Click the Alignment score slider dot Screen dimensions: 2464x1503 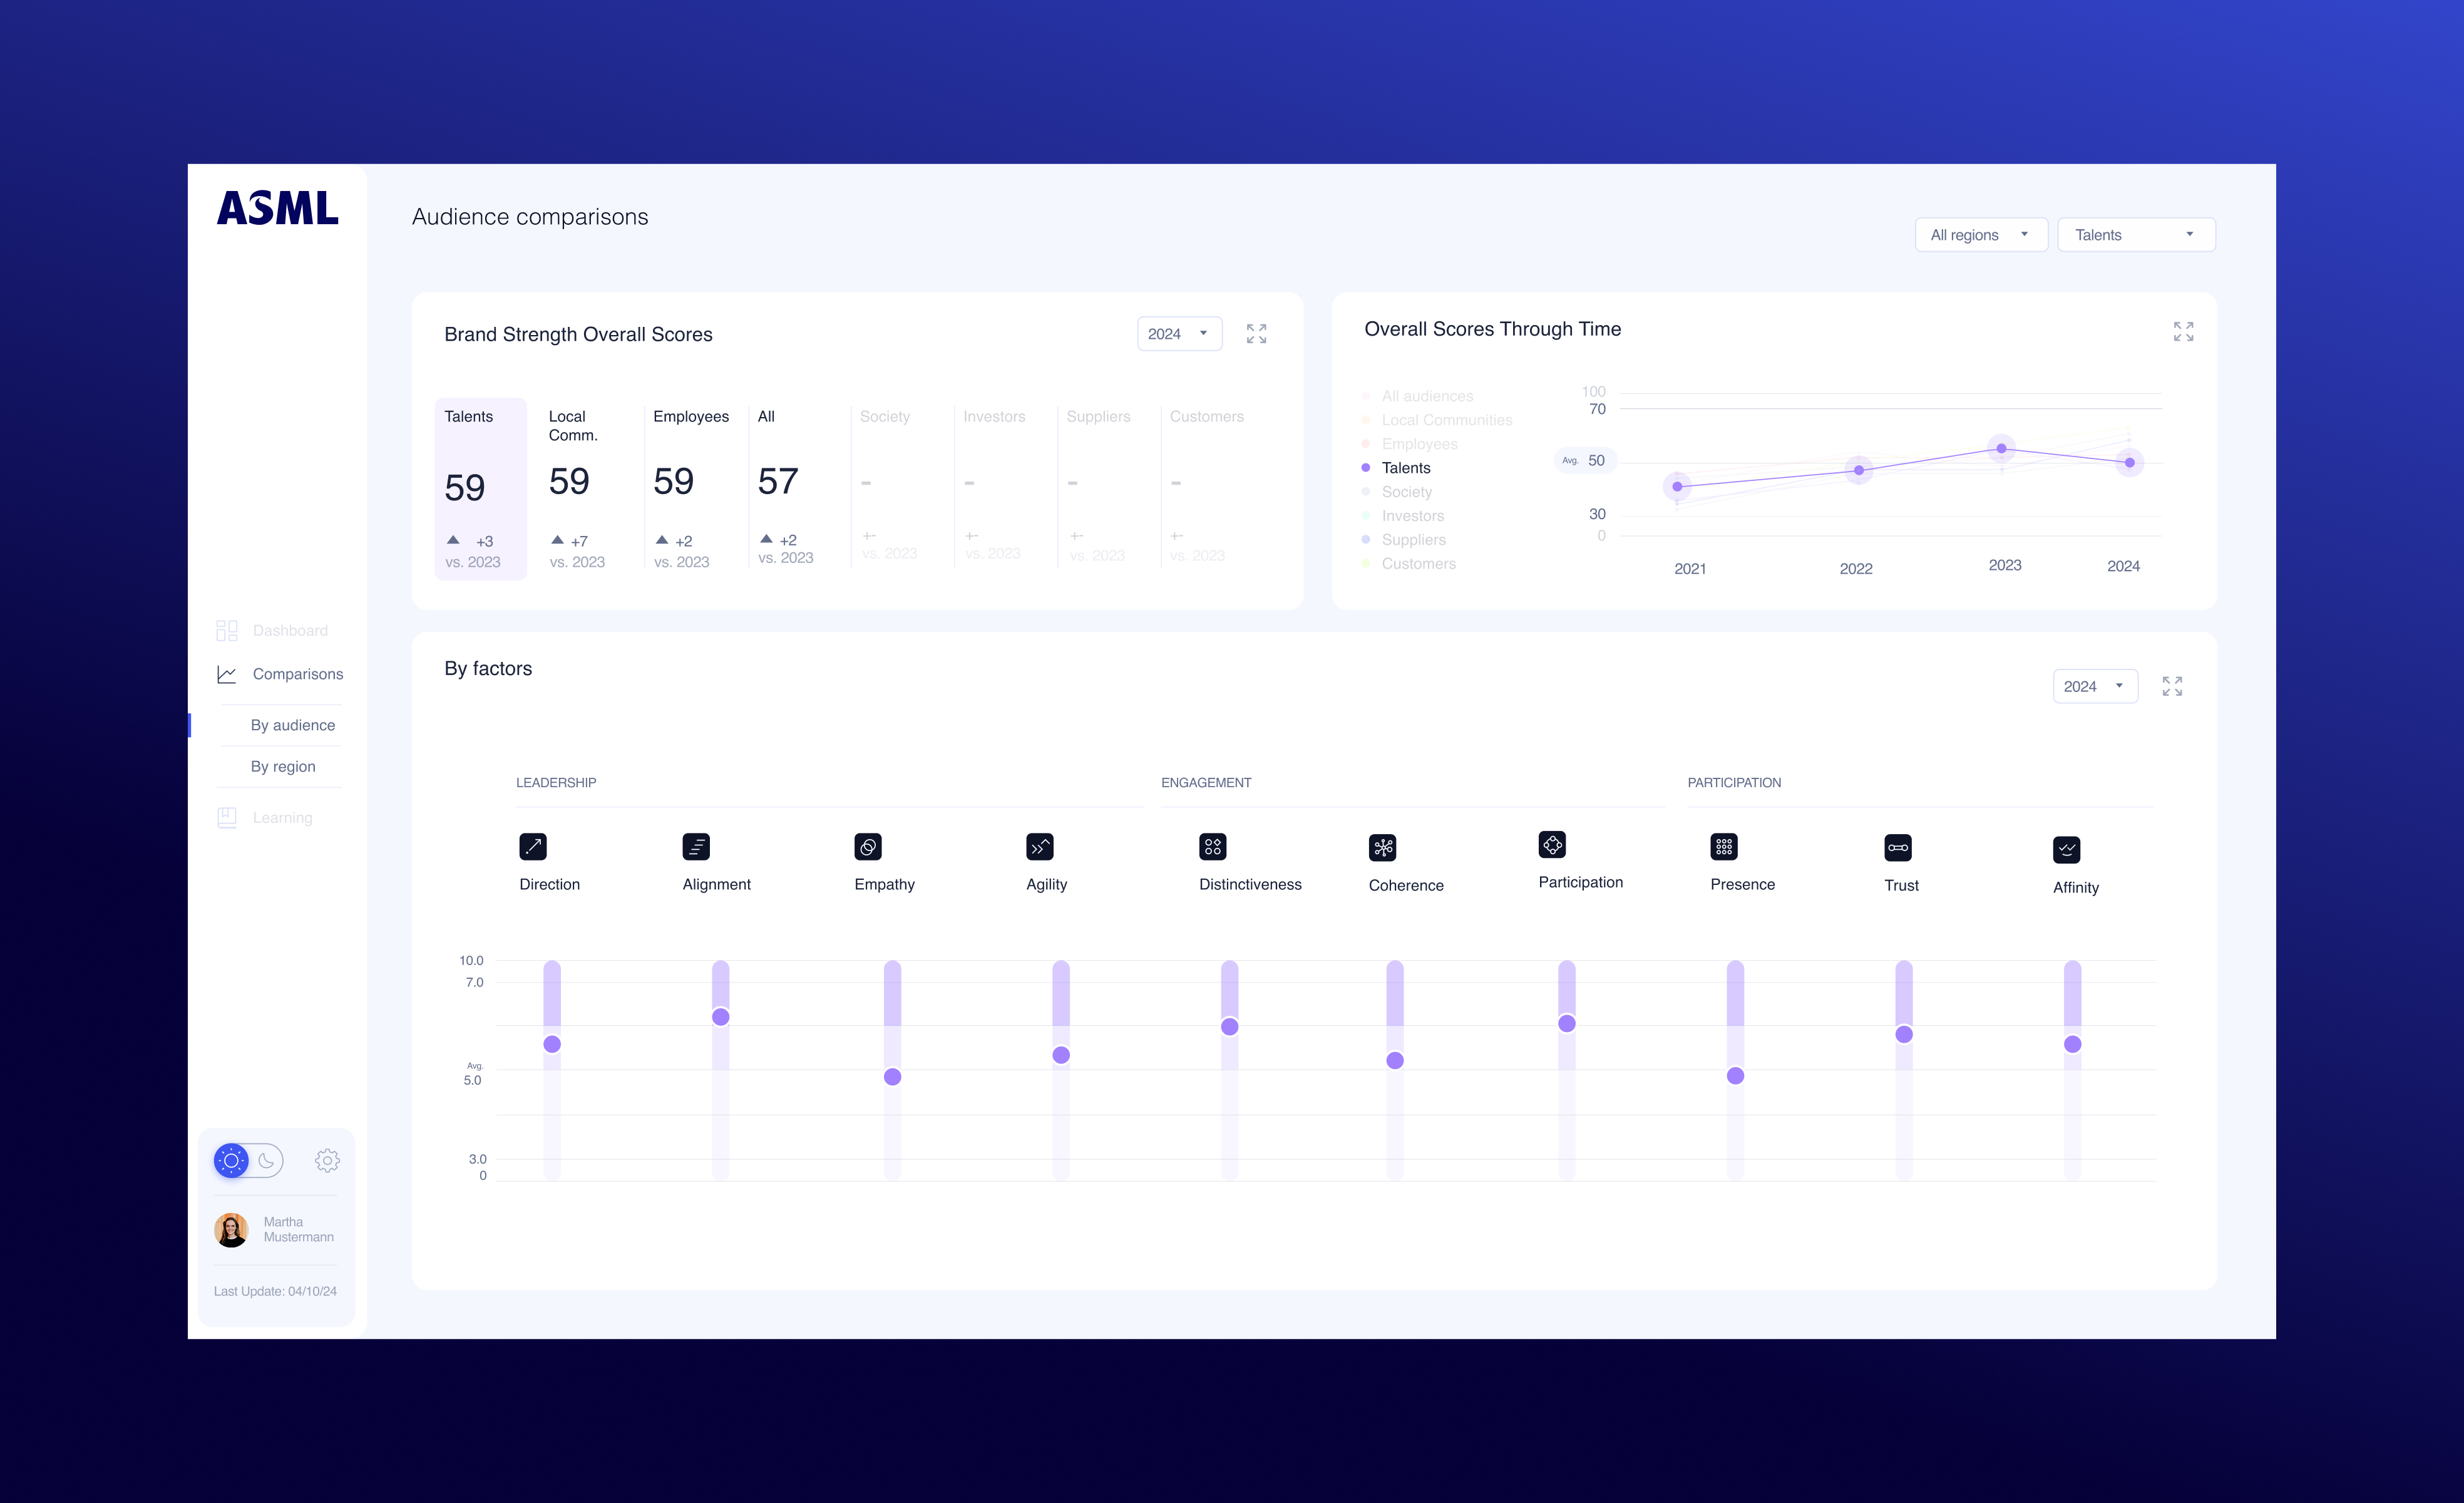coord(720,1016)
